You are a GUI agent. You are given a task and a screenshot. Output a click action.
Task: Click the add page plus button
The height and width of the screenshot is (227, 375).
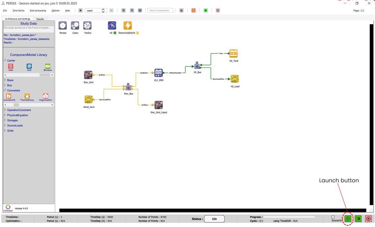pyautogui.click(x=80, y=11)
